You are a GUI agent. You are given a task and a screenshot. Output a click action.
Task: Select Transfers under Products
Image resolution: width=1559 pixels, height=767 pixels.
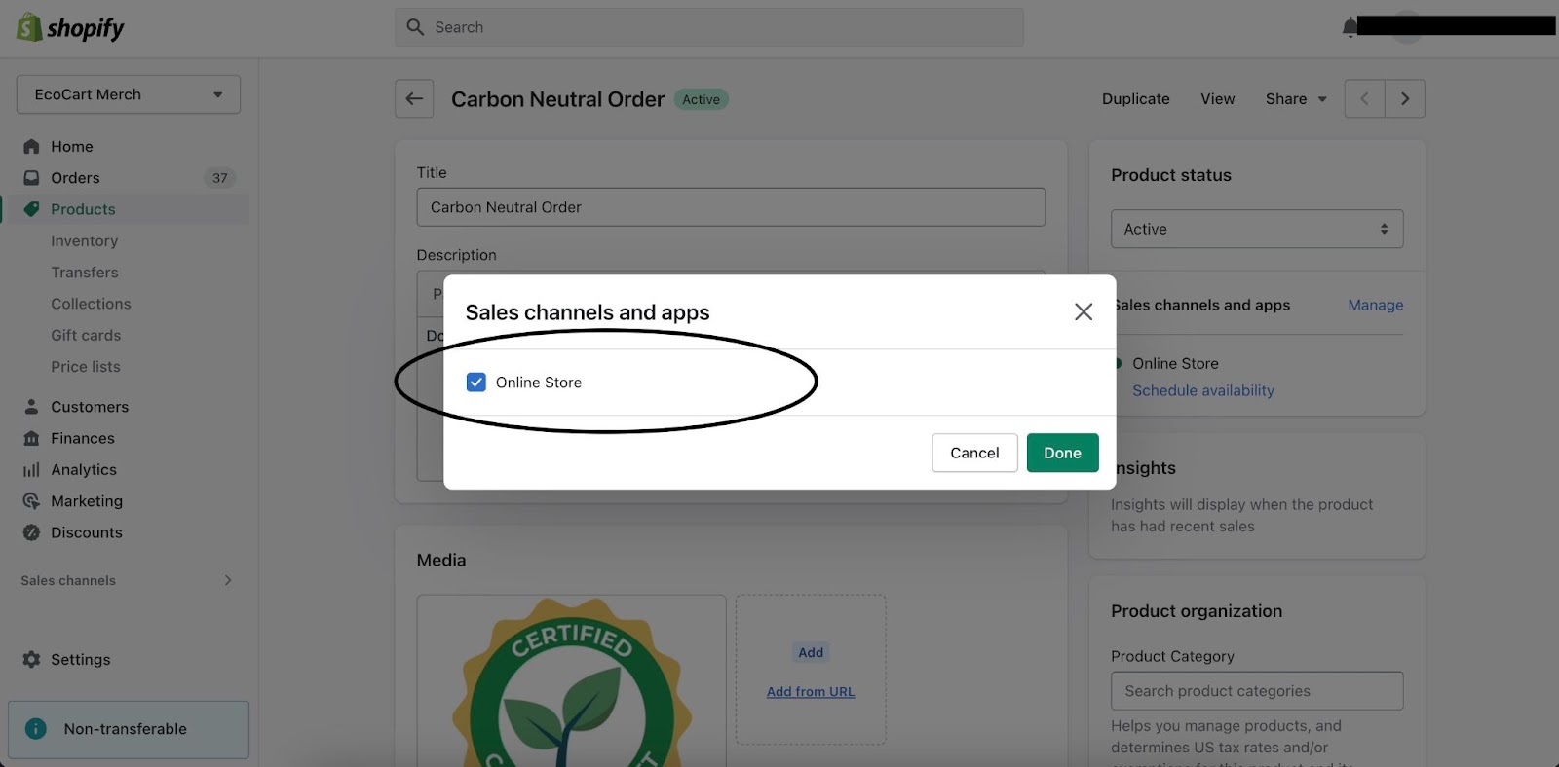pyautogui.click(x=85, y=273)
